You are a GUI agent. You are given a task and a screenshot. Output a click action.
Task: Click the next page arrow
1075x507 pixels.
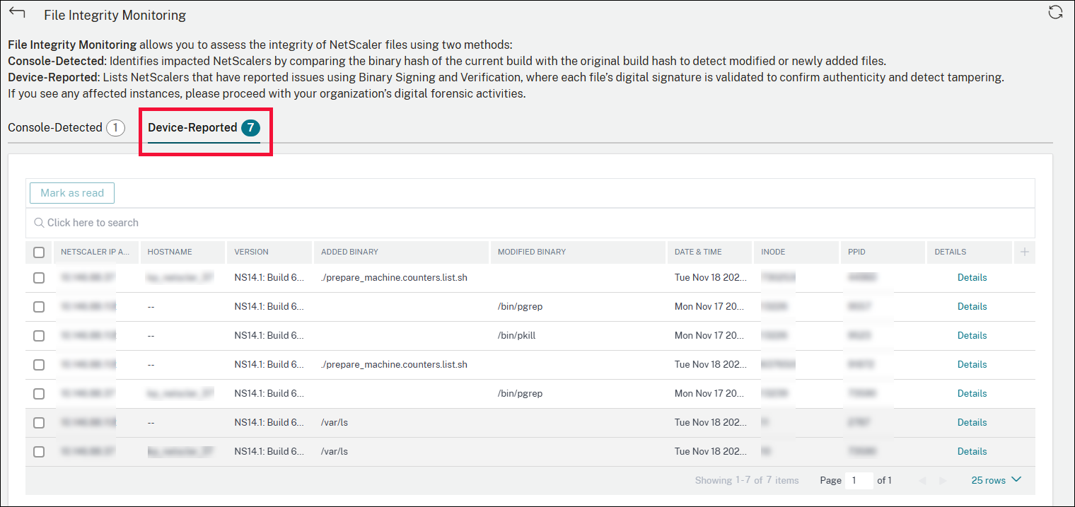(942, 480)
